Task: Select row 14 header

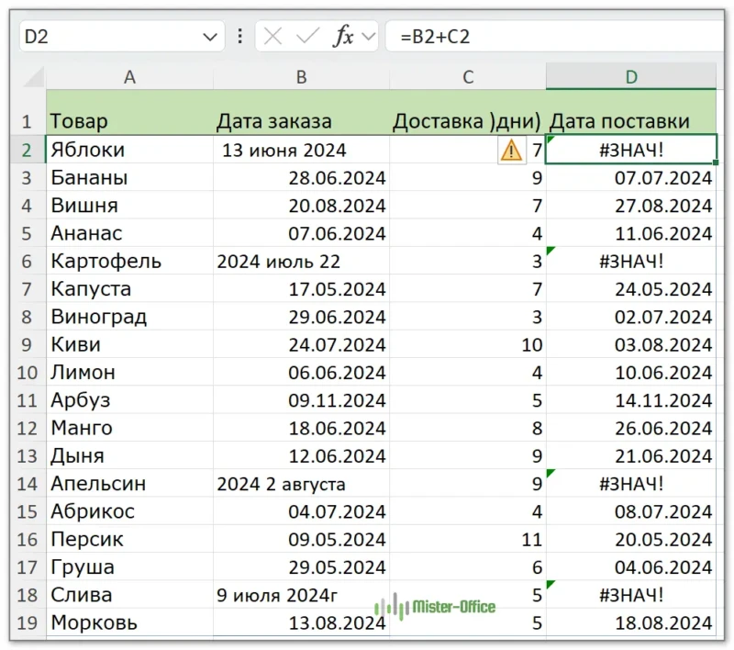Action: pyautogui.click(x=28, y=484)
